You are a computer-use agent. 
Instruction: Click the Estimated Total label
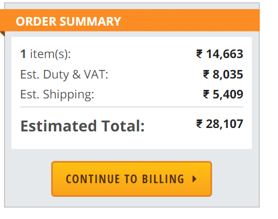82,126
